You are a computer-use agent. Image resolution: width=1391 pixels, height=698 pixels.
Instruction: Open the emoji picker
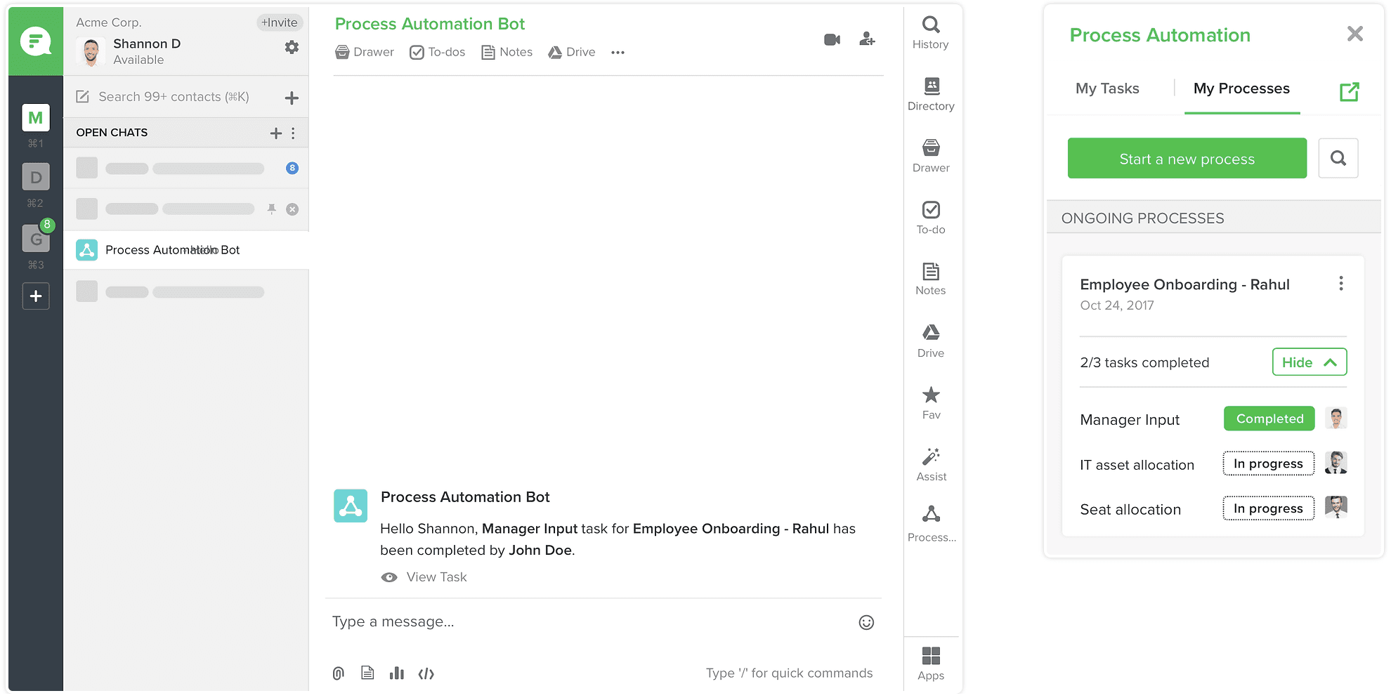[866, 622]
